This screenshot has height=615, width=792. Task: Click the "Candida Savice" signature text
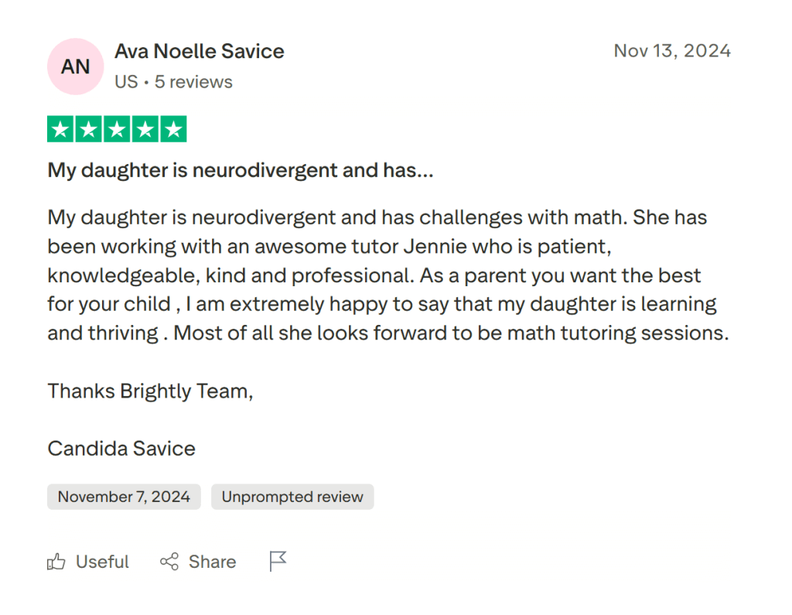click(x=121, y=449)
